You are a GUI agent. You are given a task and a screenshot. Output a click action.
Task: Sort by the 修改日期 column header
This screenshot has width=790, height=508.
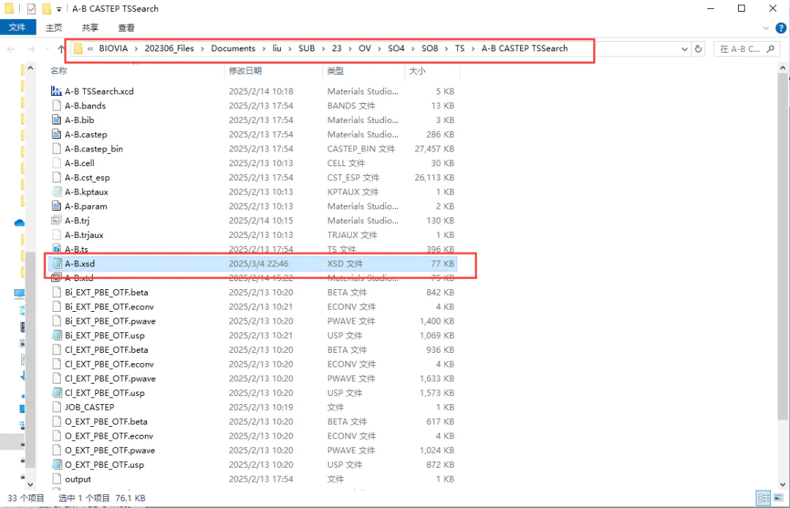point(245,71)
